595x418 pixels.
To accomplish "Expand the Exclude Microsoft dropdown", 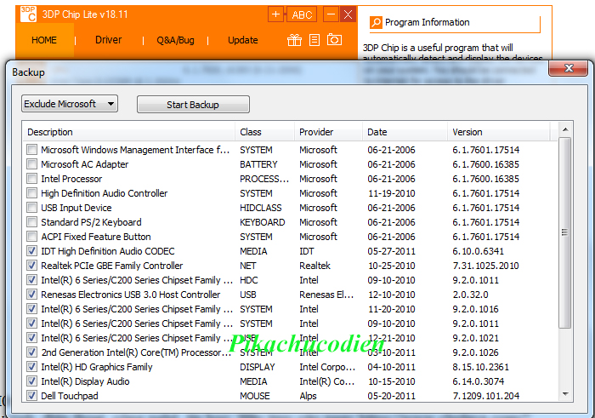I will (70, 104).
